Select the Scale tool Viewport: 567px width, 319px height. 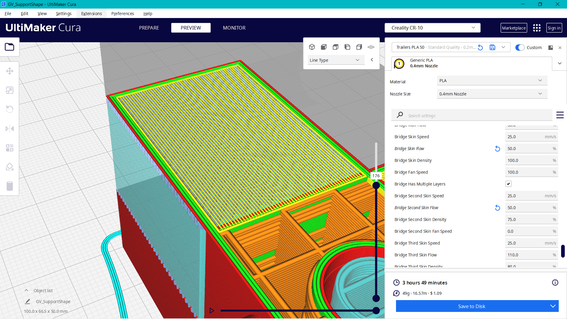click(10, 90)
